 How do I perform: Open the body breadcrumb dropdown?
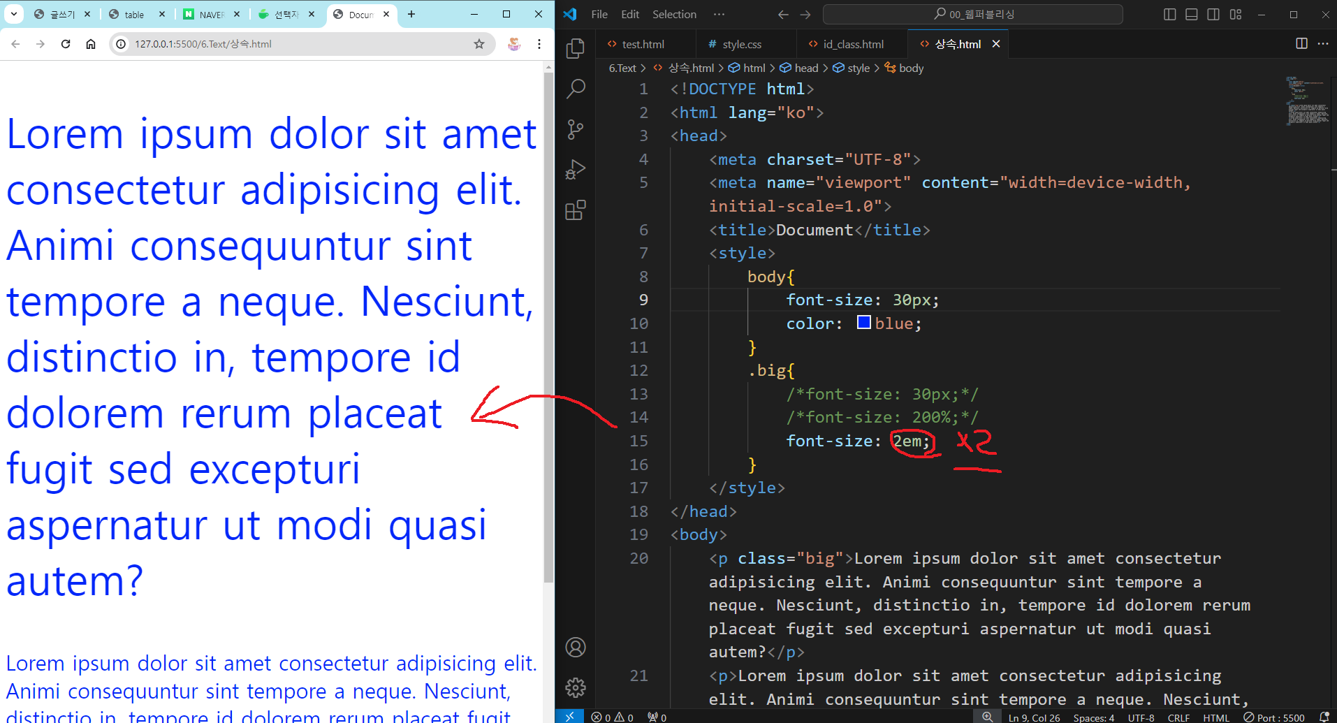[x=904, y=68]
